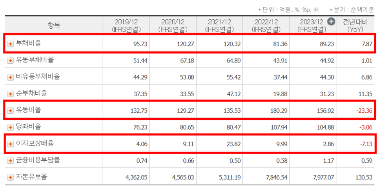The image size is (379, 189).
Task: Click the 81.36 value cell
Action: pyautogui.click(x=280, y=44)
